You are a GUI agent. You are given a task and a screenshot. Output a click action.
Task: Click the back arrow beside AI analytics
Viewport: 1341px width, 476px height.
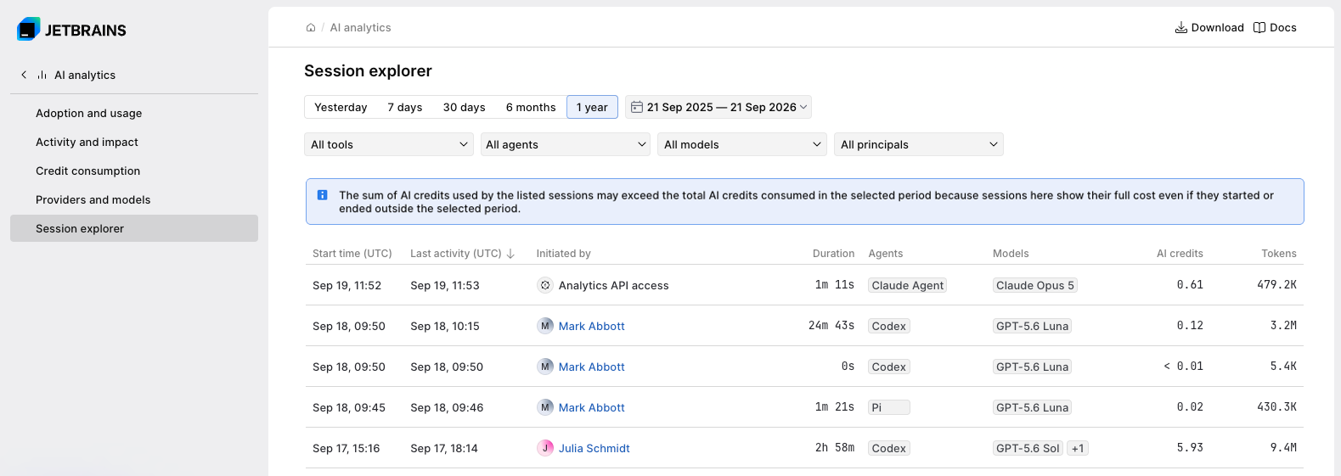24,75
